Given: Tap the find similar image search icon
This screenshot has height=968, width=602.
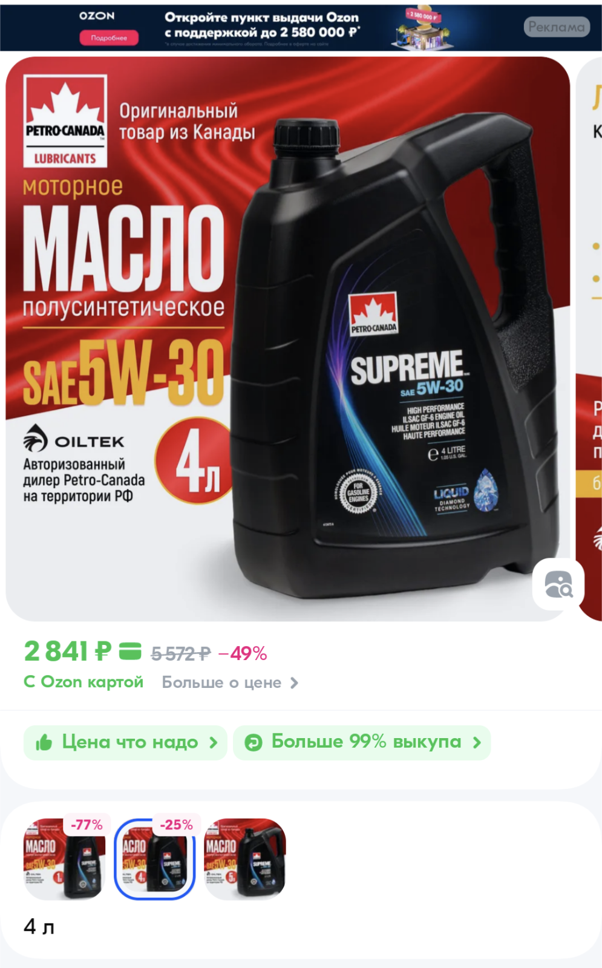Looking at the screenshot, I should pyautogui.click(x=558, y=584).
